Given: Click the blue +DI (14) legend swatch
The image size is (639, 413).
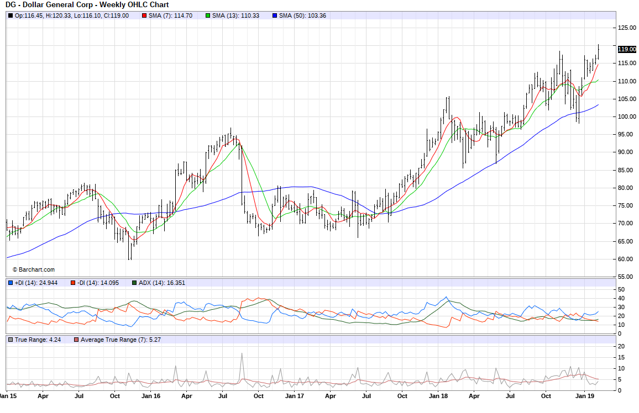Looking at the screenshot, I should pyautogui.click(x=11, y=283).
